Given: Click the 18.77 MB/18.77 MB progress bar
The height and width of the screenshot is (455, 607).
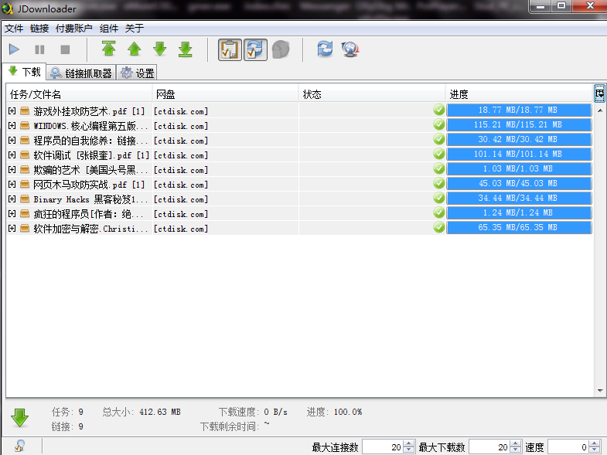Looking at the screenshot, I should tap(519, 110).
